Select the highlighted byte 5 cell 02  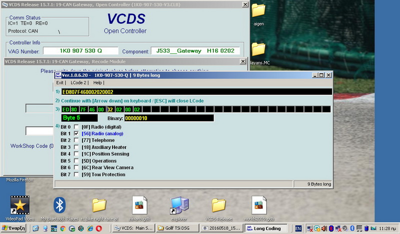110,109
